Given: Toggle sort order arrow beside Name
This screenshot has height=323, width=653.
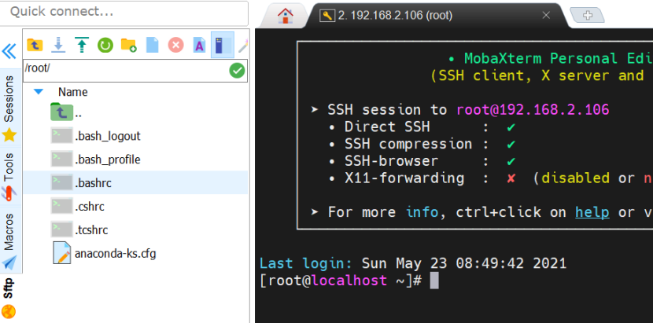Looking at the screenshot, I should click(x=39, y=92).
